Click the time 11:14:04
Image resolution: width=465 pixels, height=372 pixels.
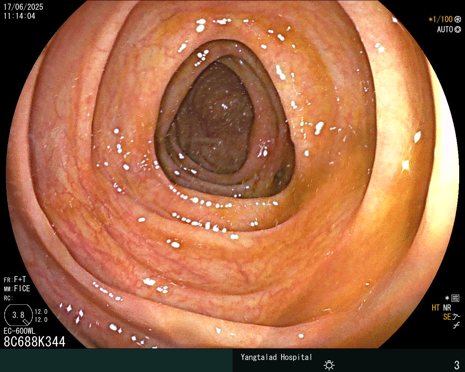[x=19, y=16]
